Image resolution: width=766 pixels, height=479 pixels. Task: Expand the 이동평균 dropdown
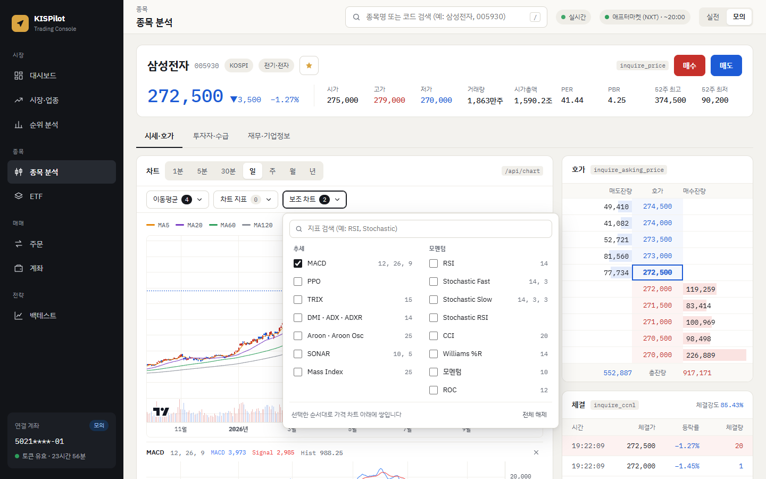point(177,200)
